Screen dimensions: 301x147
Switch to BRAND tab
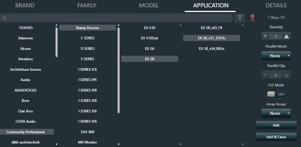25,5
